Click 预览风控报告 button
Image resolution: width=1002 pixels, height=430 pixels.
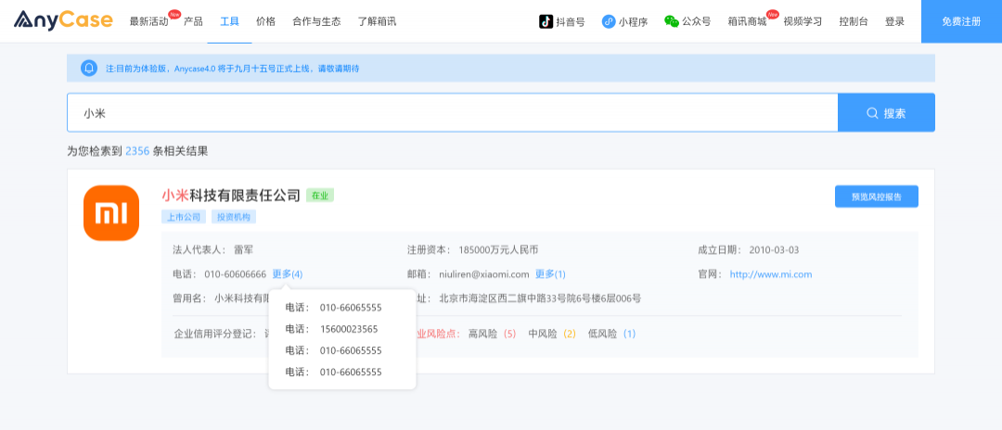point(877,196)
